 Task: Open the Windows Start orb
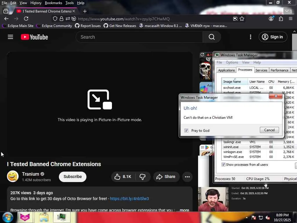pyautogui.click(x=8, y=217)
